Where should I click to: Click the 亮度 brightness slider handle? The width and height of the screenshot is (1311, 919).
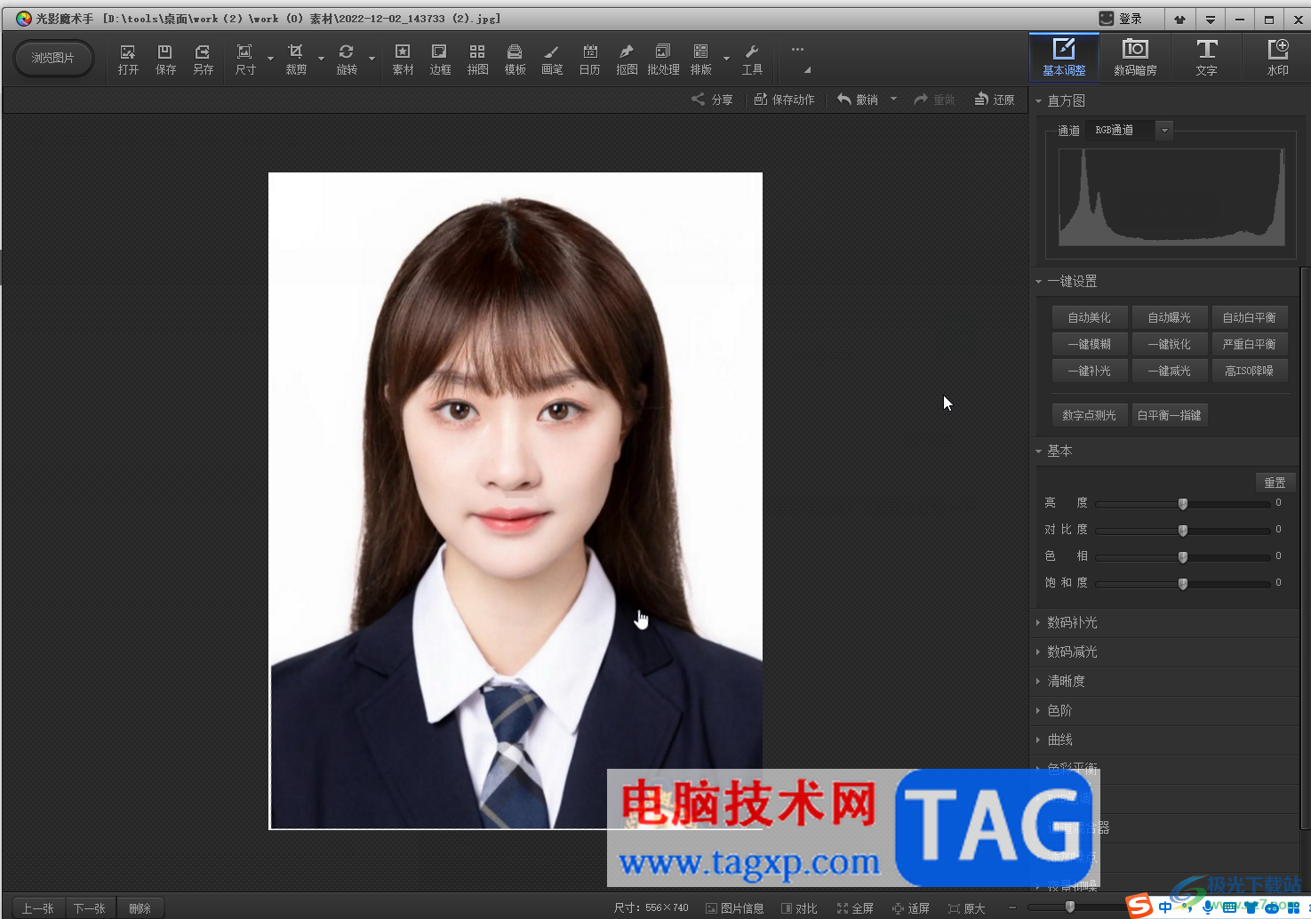(x=1183, y=504)
